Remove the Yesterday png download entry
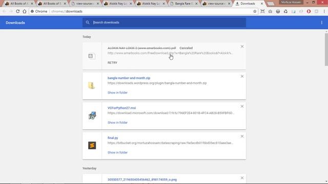The height and width of the screenshot is (184, 328). coord(242,178)
